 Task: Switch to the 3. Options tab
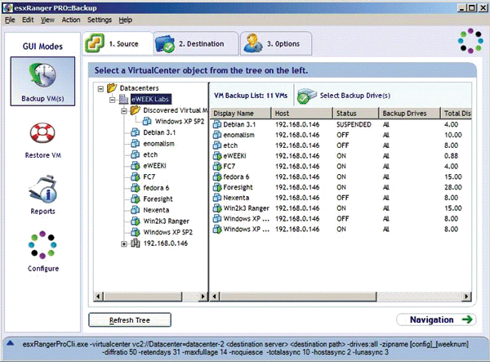276,43
